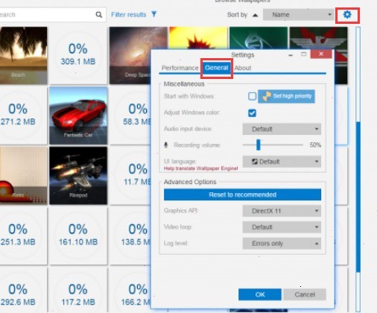Open the Log level dropdown

(x=282, y=244)
